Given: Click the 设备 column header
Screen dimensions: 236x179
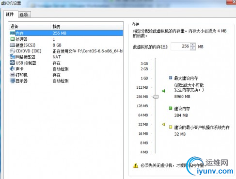Looking at the screenshot, I should [14, 27].
